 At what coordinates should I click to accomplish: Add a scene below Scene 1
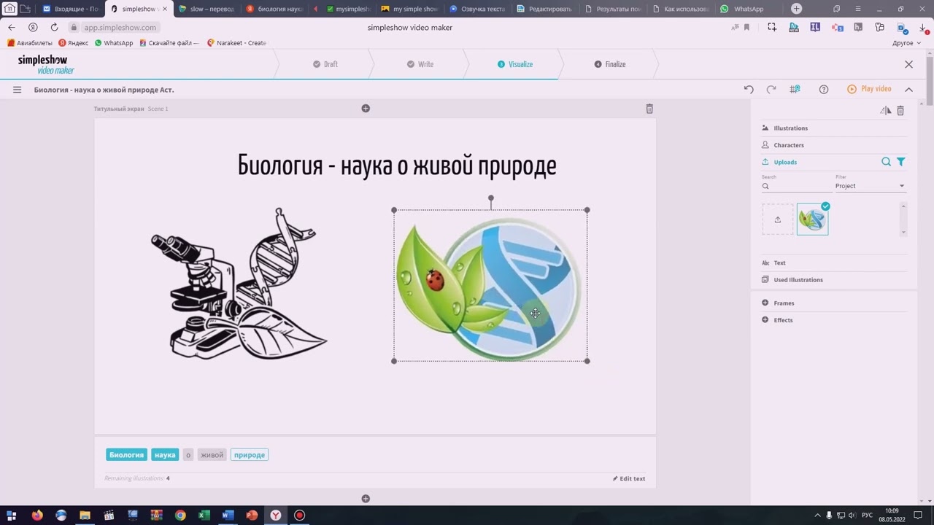point(366,499)
